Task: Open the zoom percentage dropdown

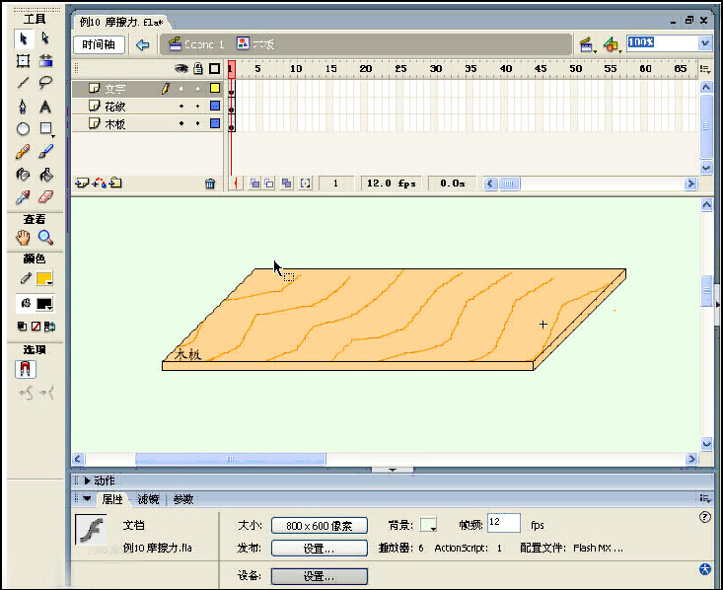Action: [x=704, y=43]
